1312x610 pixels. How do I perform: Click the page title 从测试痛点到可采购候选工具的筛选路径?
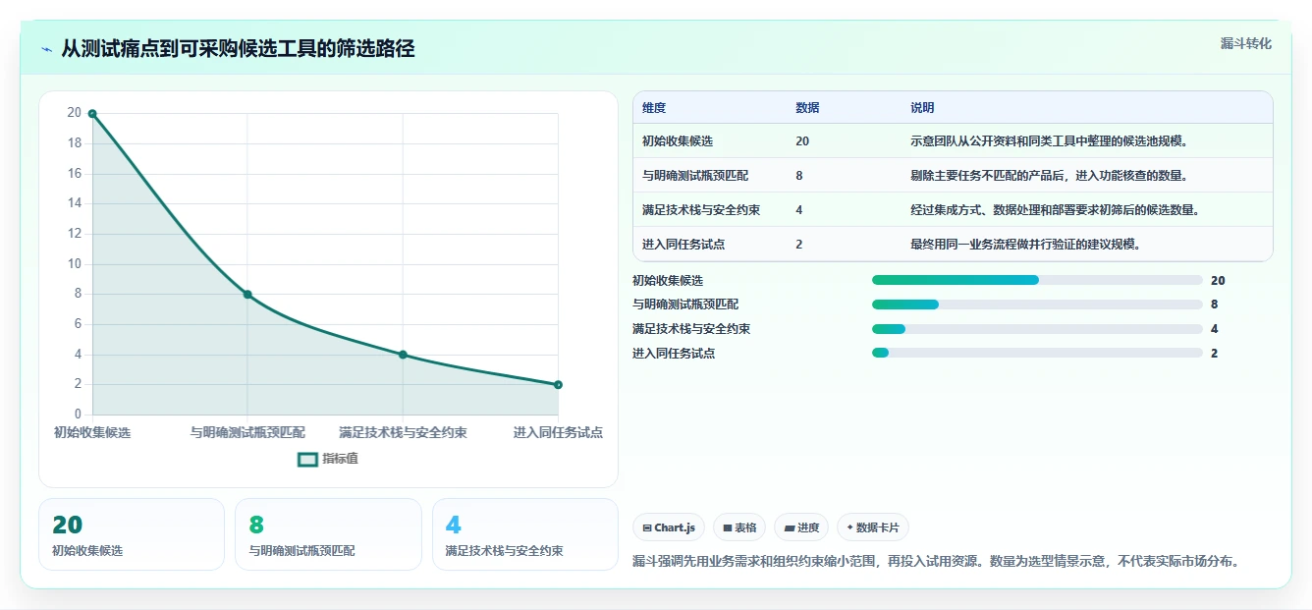[238, 49]
